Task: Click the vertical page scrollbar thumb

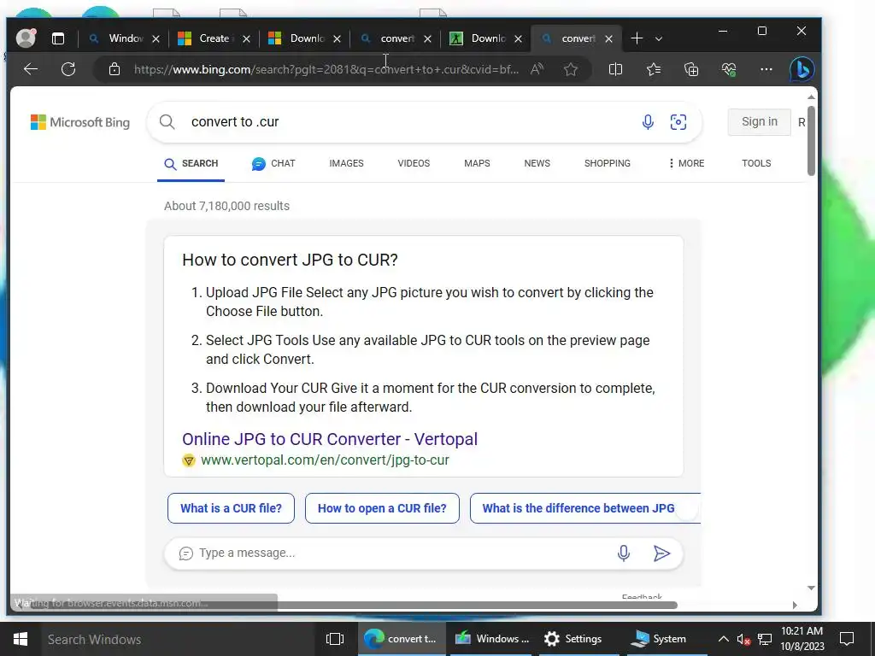Action: (811, 140)
